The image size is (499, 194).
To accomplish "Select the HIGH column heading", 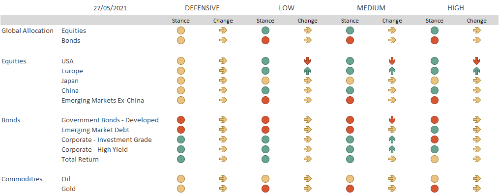I will click(456, 8).
